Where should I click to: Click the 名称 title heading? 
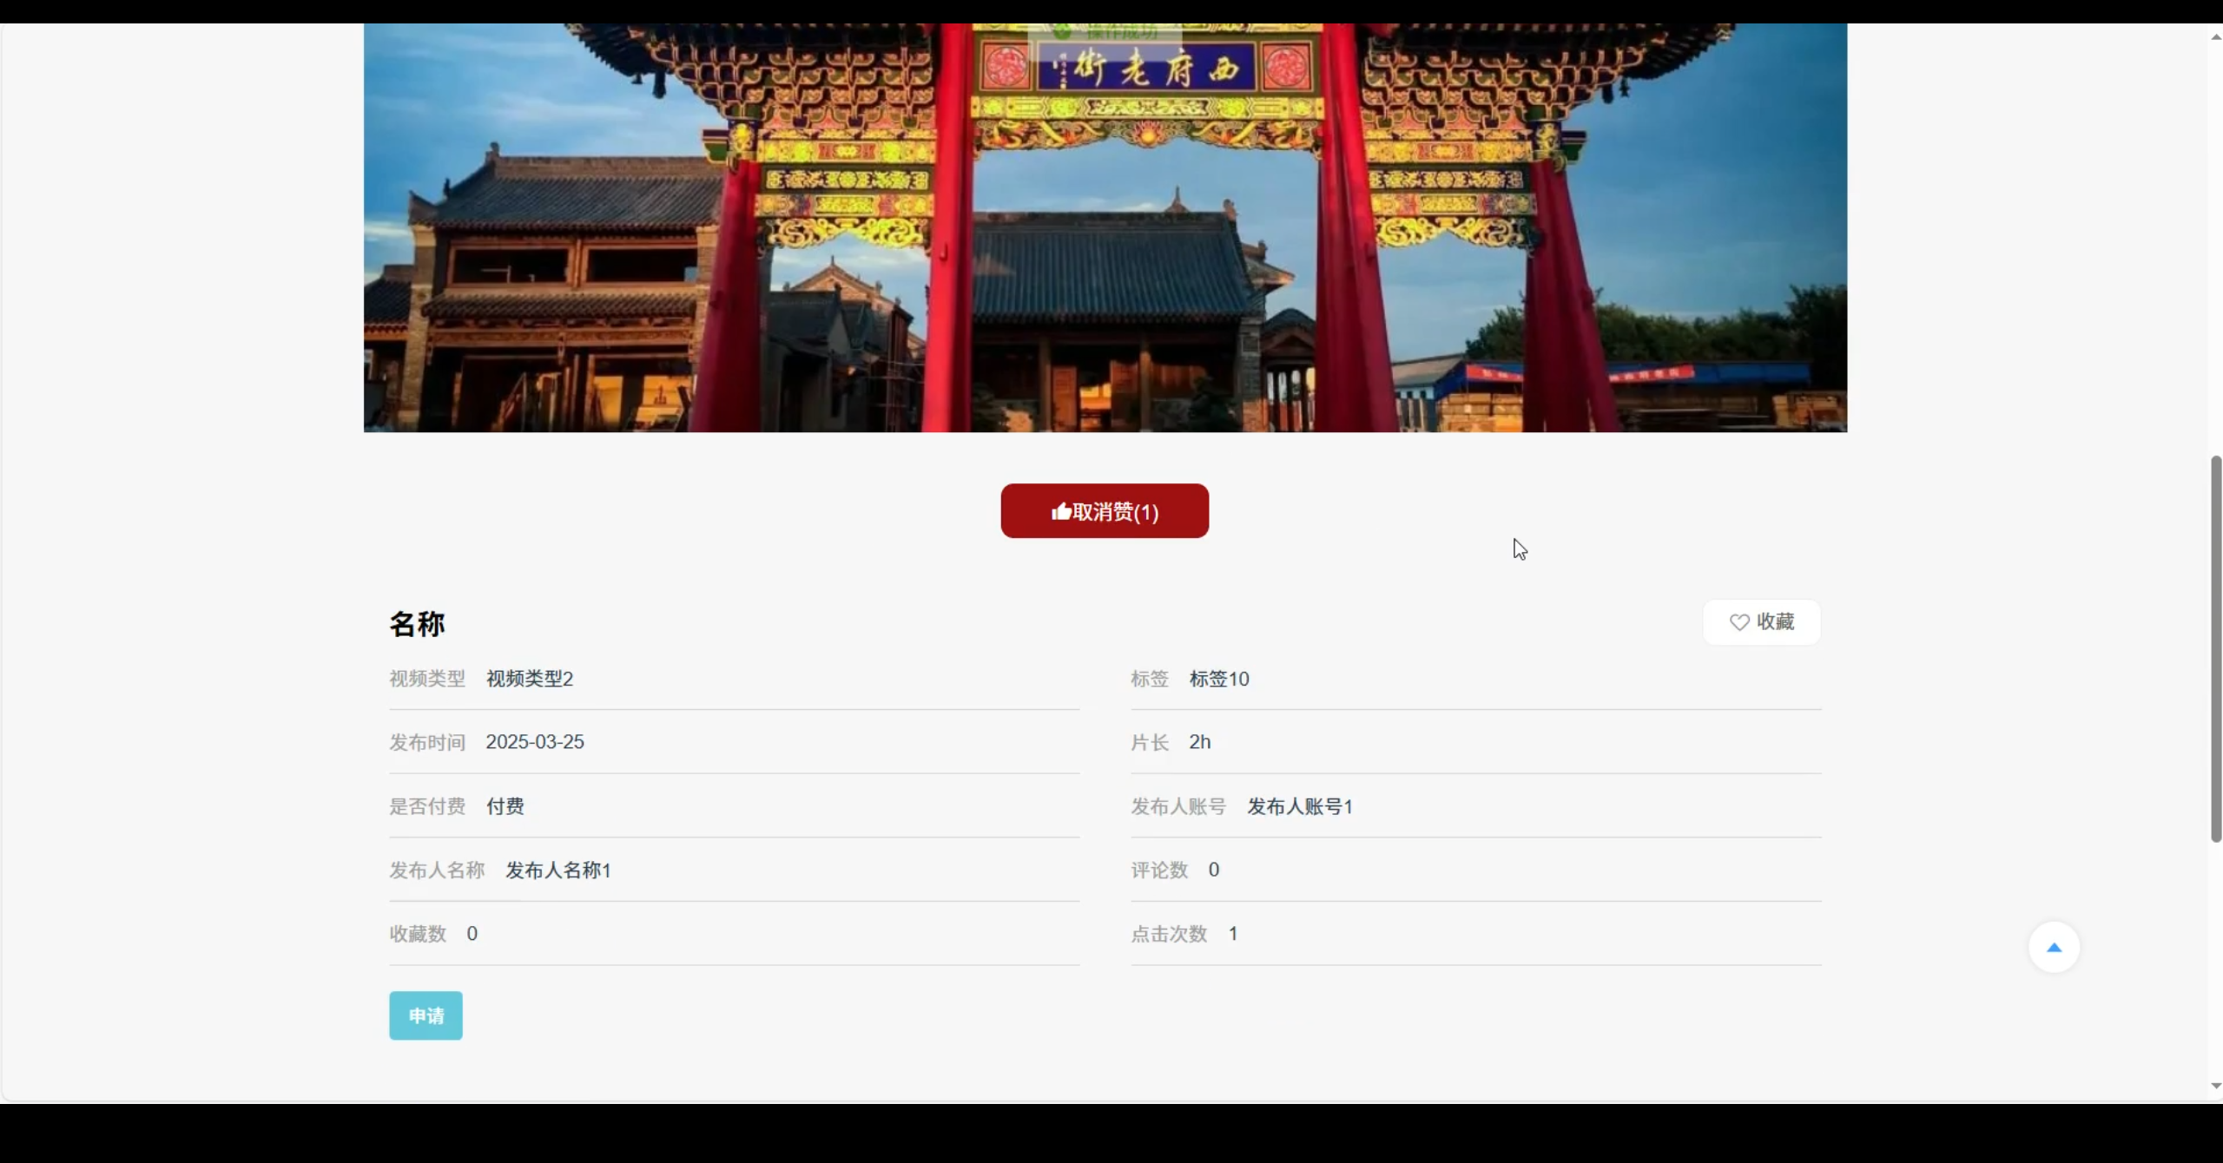pos(417,624)
